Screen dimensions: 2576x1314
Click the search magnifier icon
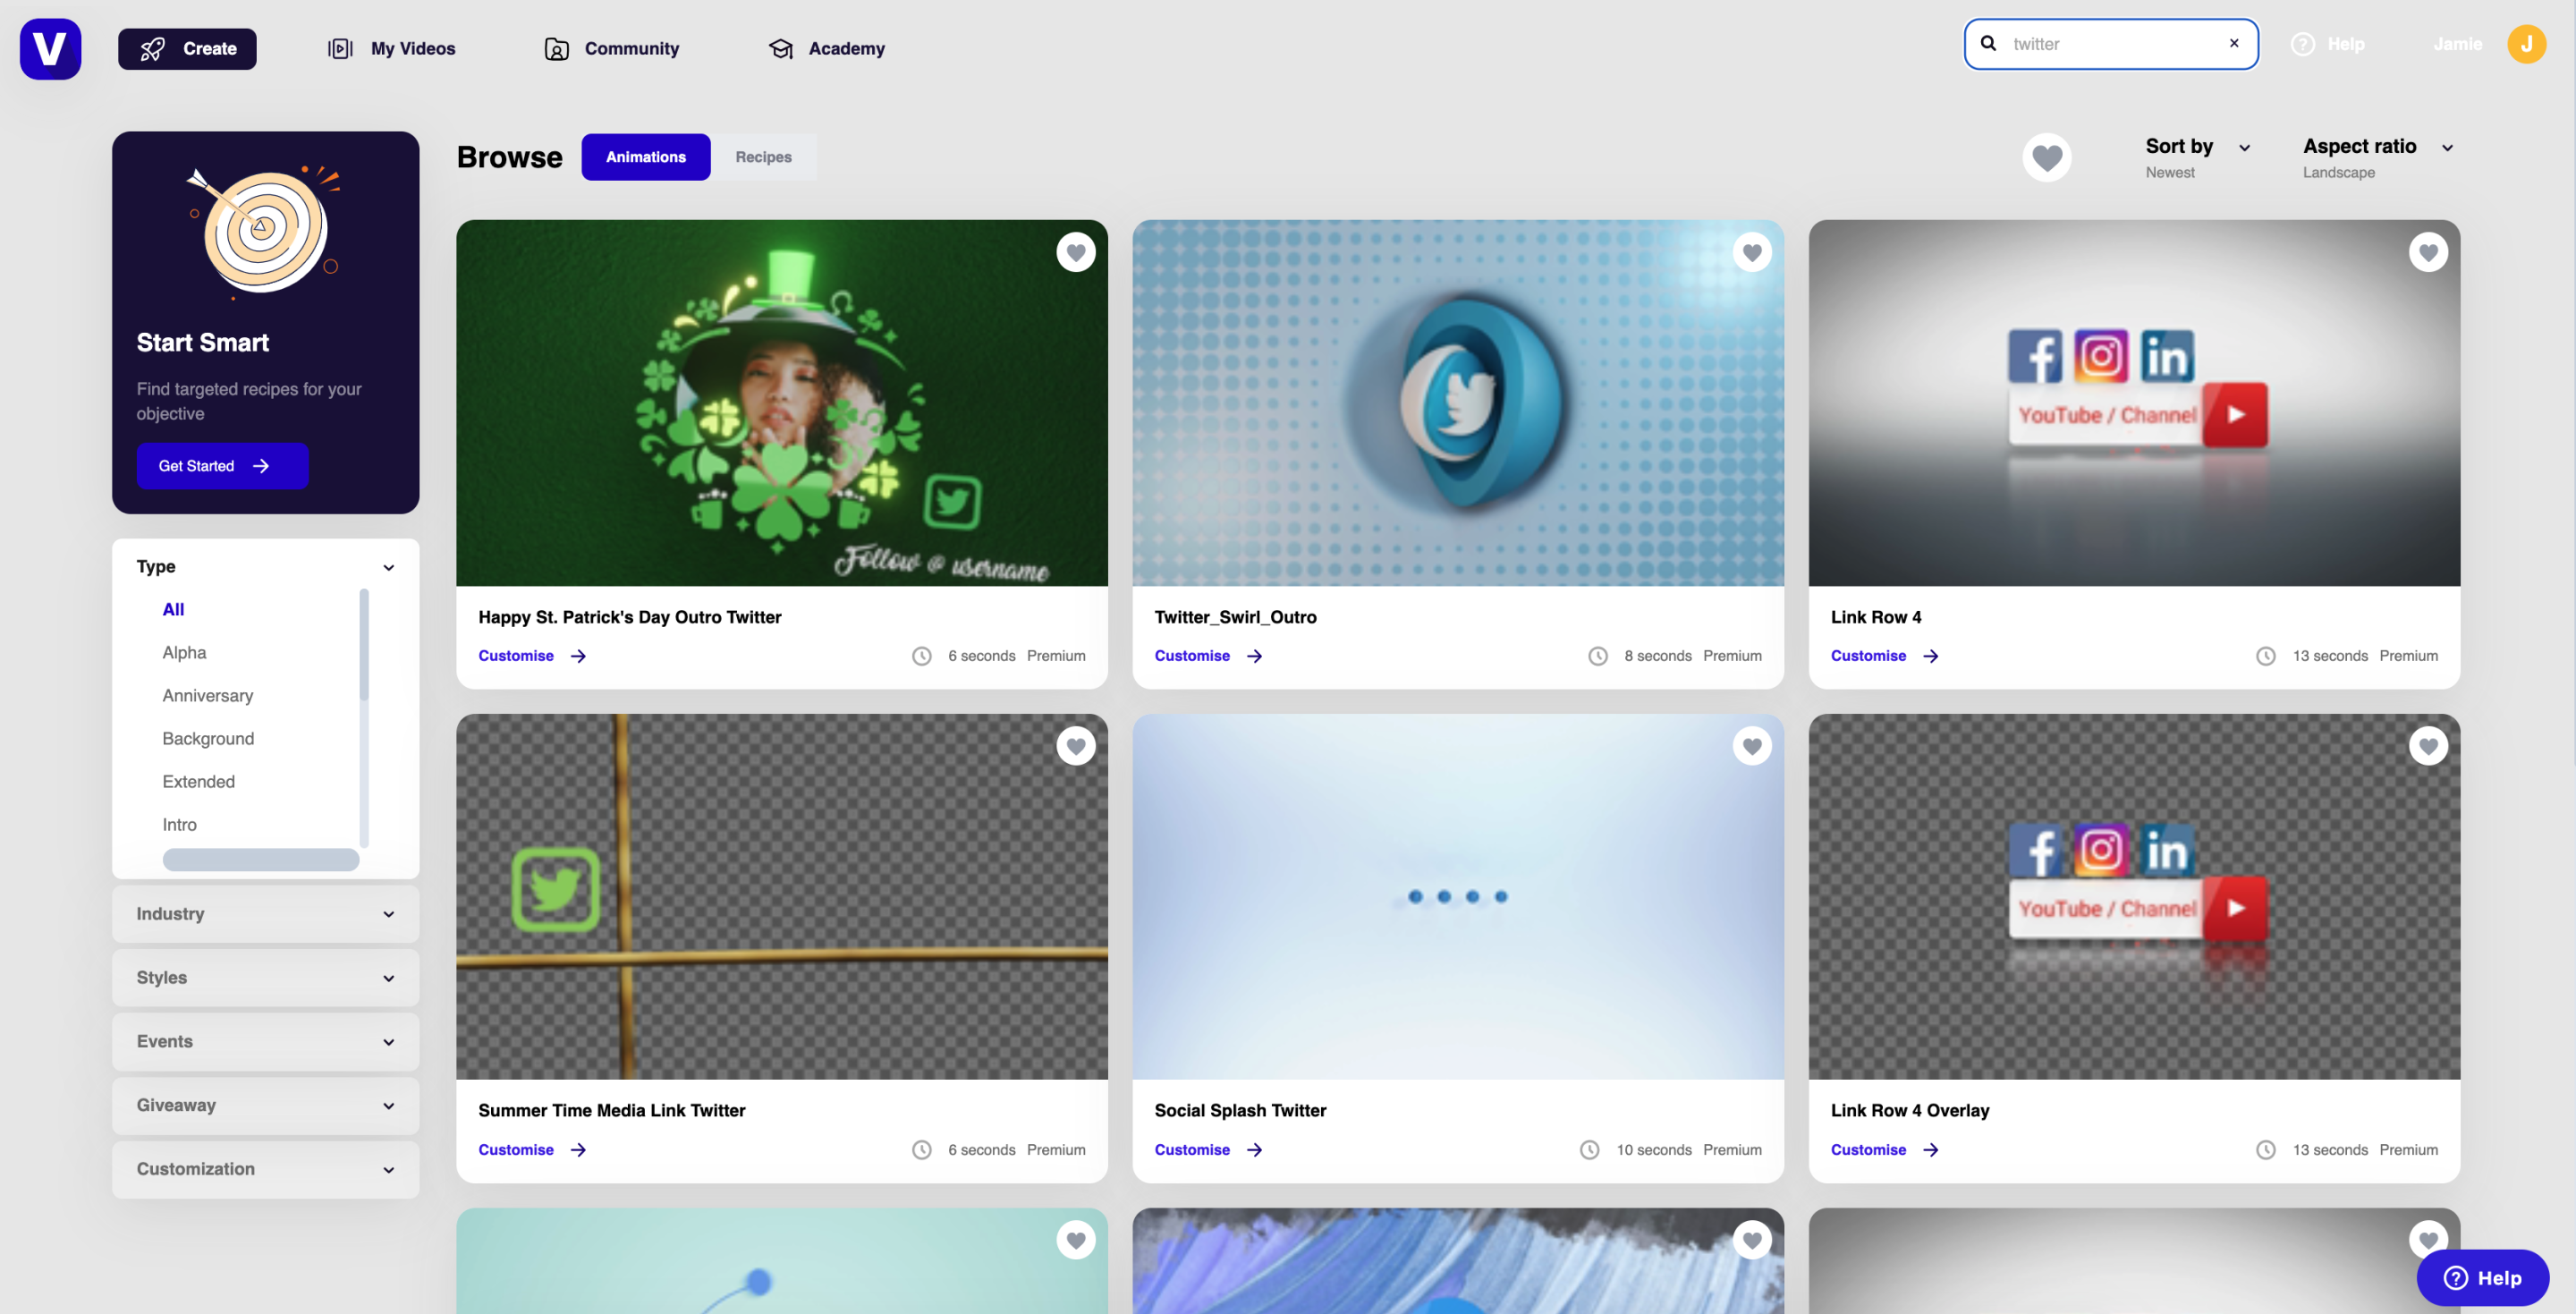click(1988, 44)
